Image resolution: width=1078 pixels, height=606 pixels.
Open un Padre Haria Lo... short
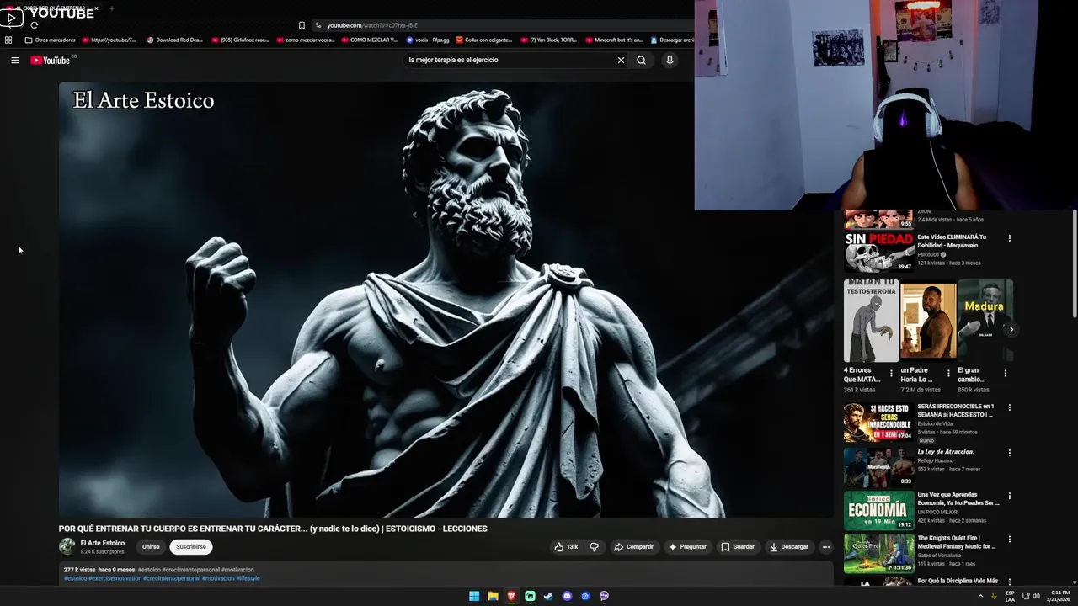(928, 321)
